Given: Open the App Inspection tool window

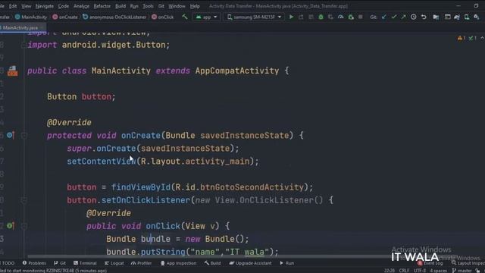Looking at the screenshot, I should (178, 263).
